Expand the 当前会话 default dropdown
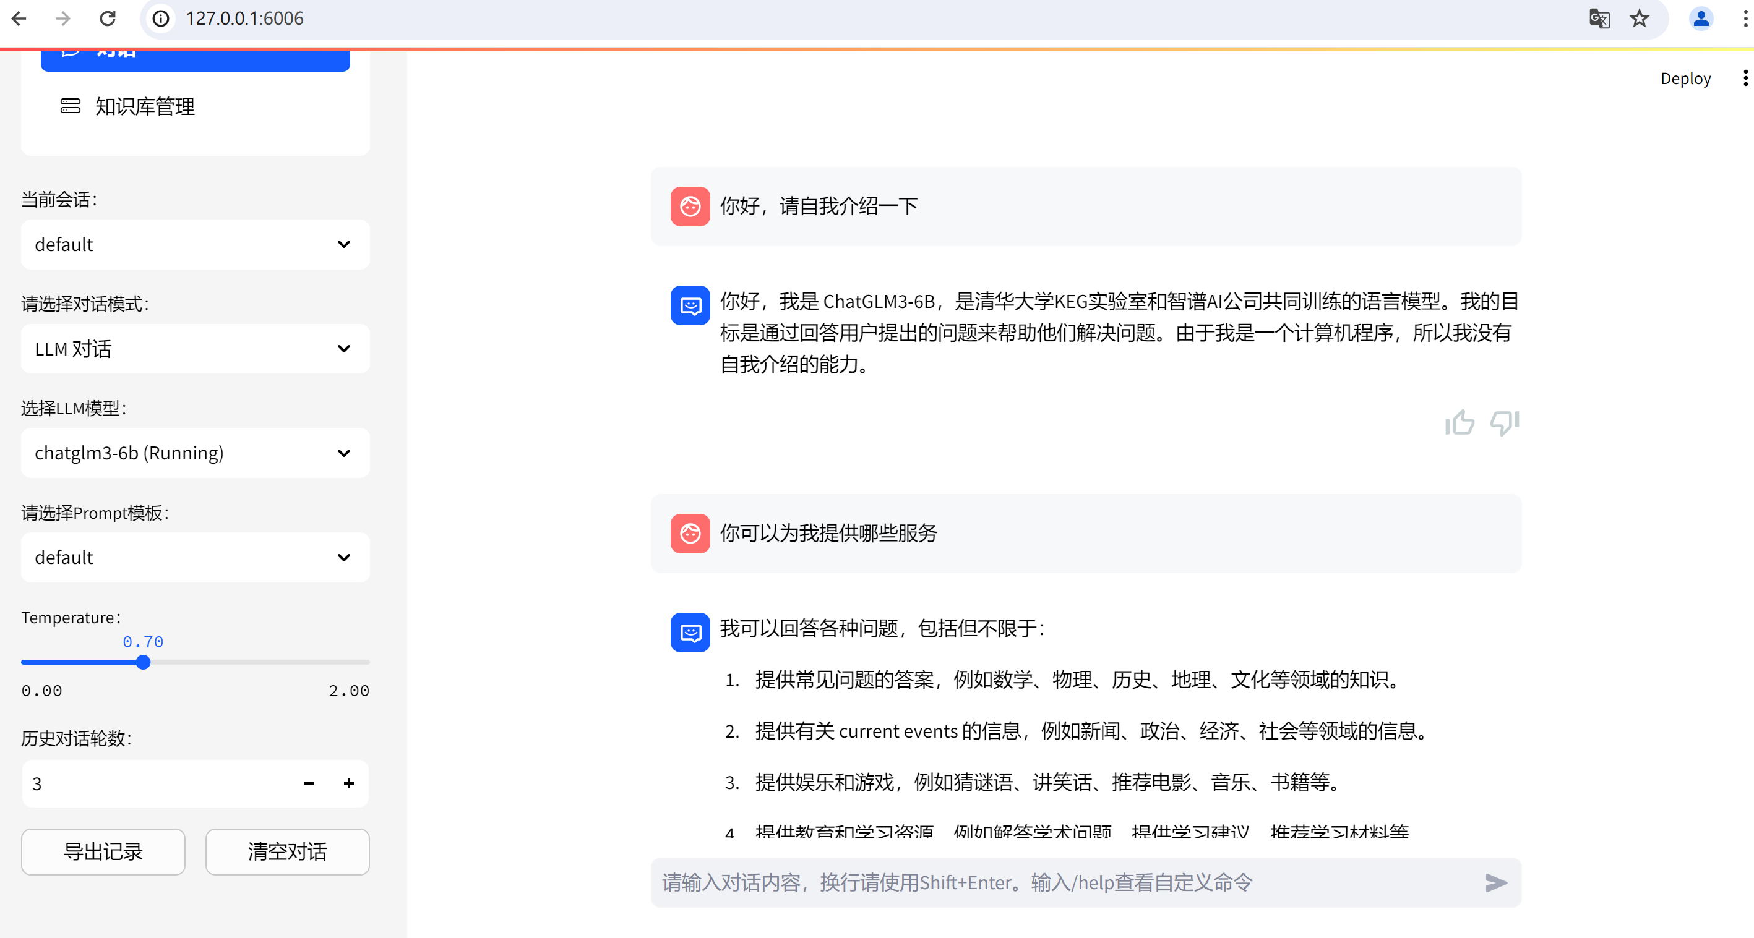The width and height of the screenshot is (1754, 938). [195, 244]
